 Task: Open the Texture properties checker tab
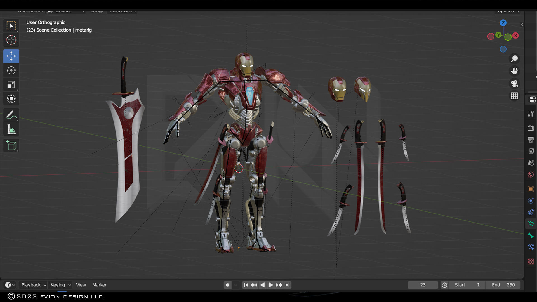tap(531, 261)
